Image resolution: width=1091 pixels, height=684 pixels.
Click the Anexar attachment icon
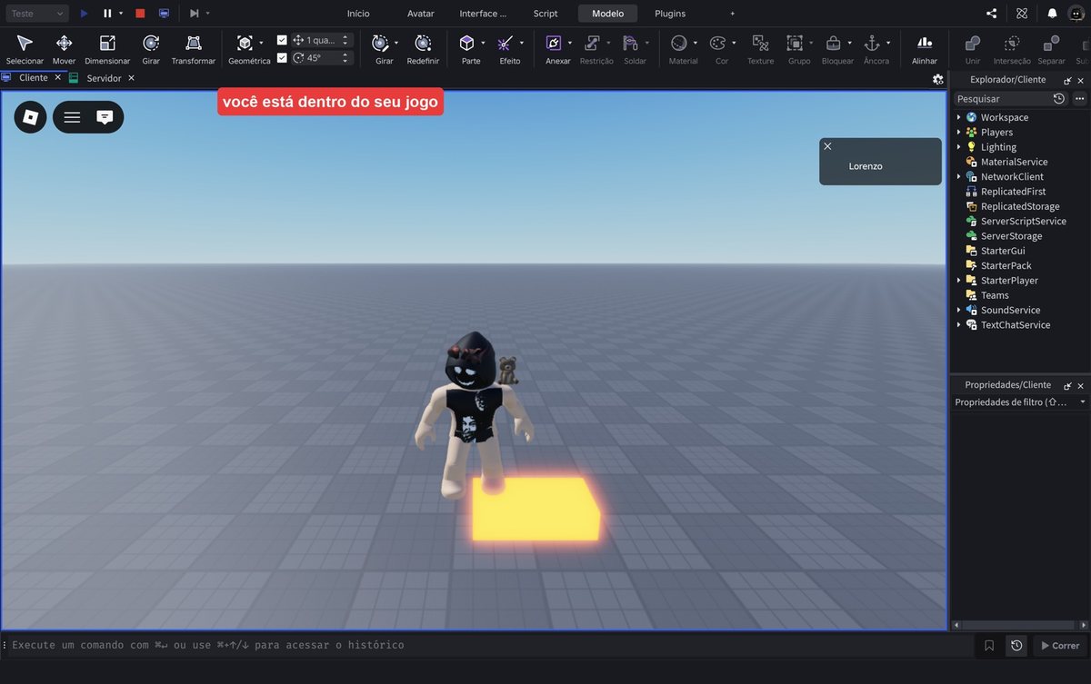point(554,44)
